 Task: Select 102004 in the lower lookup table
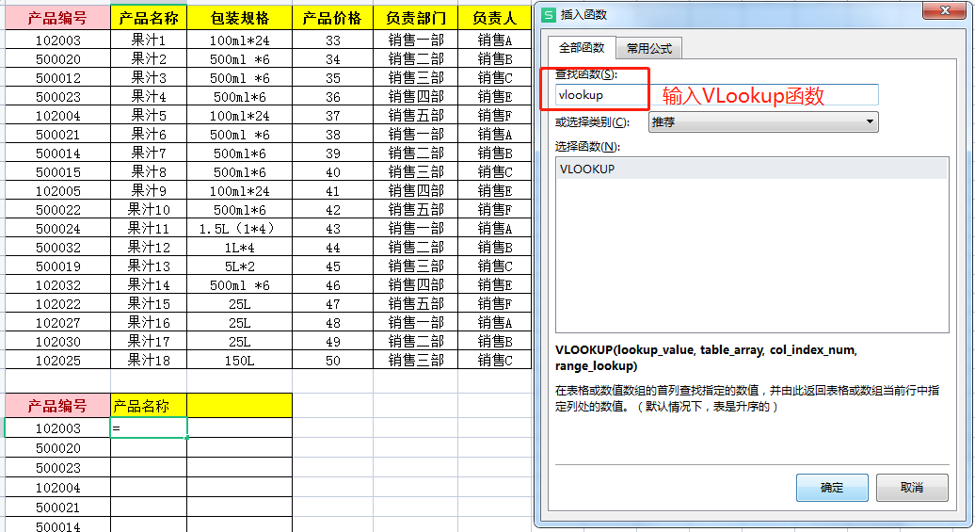click(57, 488)
